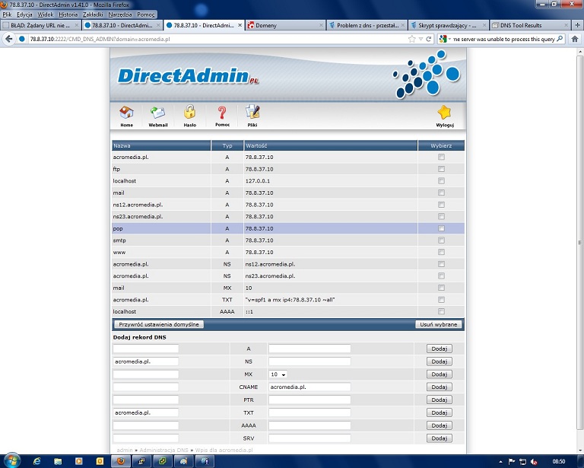
Task: Open the Zakładki menu
Action: [93, 14]
